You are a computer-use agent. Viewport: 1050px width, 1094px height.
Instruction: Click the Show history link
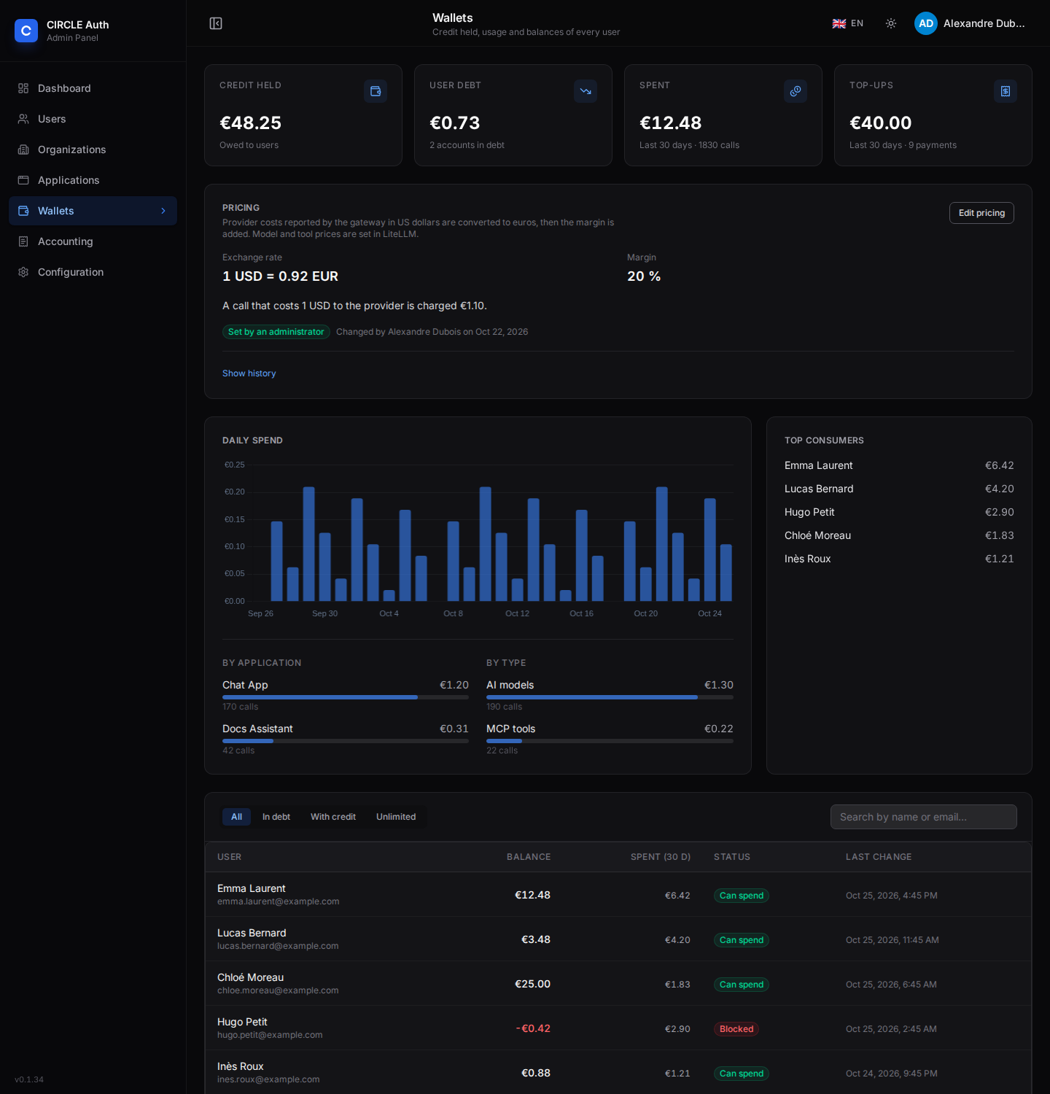tap(249, 373)
